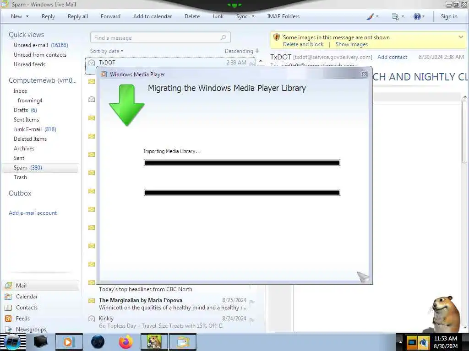
Task: Launch Firefox from the taskbar
Action: point(125,342)
